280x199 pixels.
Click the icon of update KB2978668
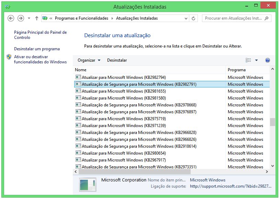coord(78,105)
